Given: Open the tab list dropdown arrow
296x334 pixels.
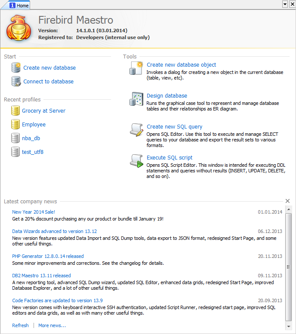Looking at the screenshot, I should 285,4.
